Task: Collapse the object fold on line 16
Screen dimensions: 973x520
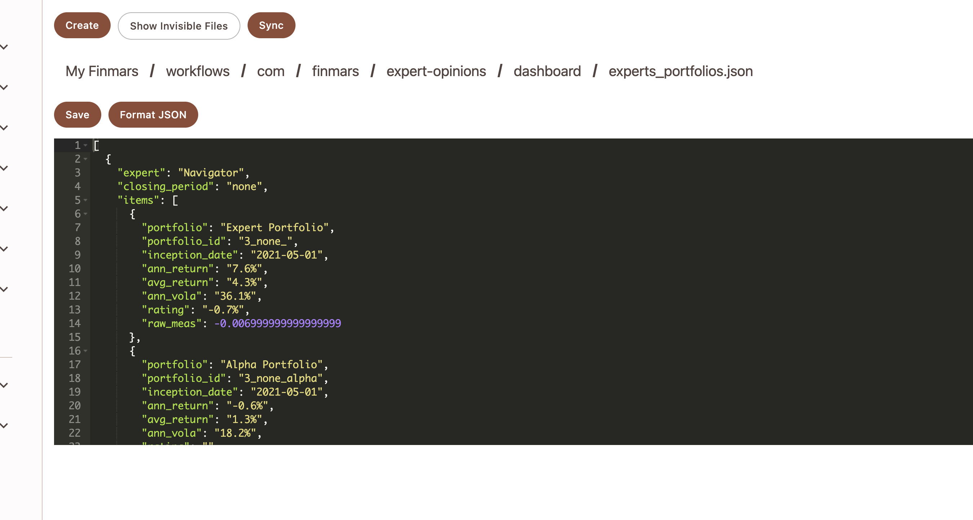Action: click(x=85, y=351)
